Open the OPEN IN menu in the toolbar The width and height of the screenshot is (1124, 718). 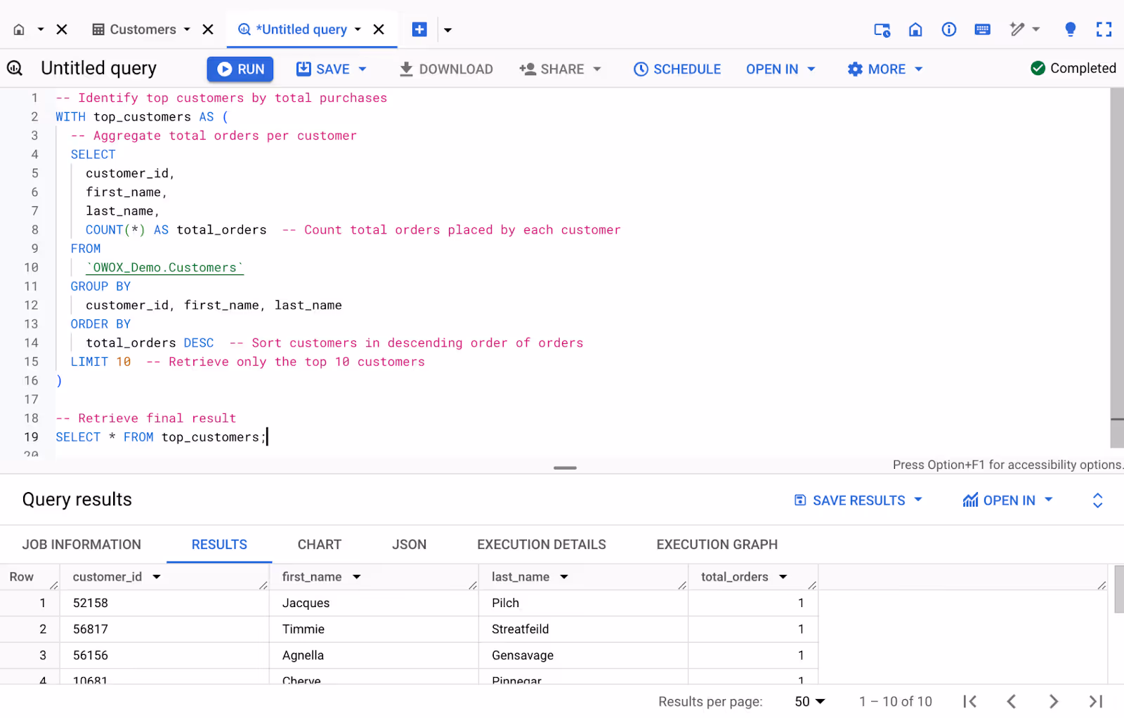pyautogui.click(x=780, y=69)
